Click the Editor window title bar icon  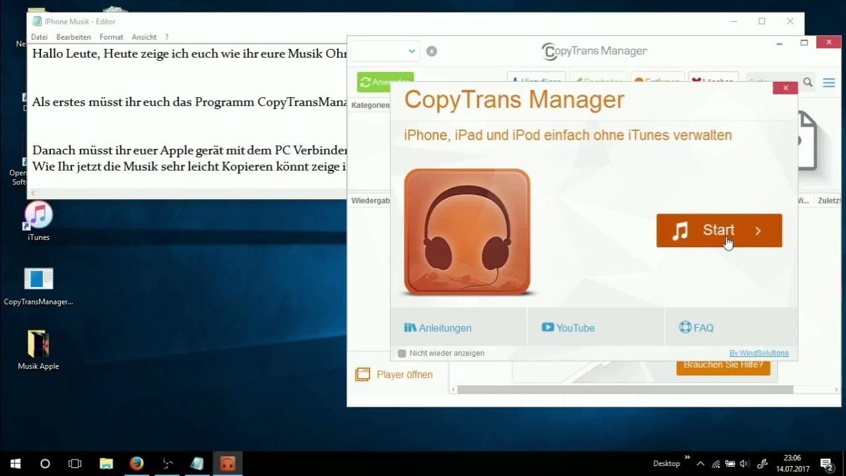[37, 22]
